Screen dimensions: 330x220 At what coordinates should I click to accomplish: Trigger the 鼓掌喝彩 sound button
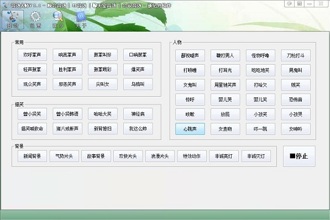click(103, 70)
